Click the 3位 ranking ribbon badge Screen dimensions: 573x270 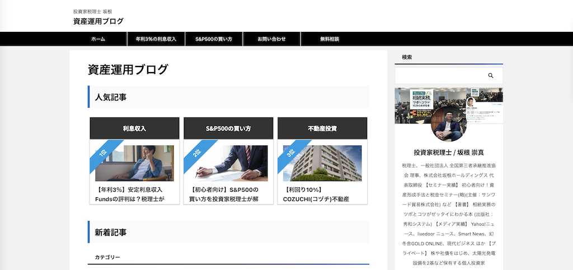291,153
